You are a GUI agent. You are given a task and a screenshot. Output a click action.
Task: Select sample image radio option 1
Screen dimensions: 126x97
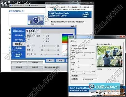[109, 69]
